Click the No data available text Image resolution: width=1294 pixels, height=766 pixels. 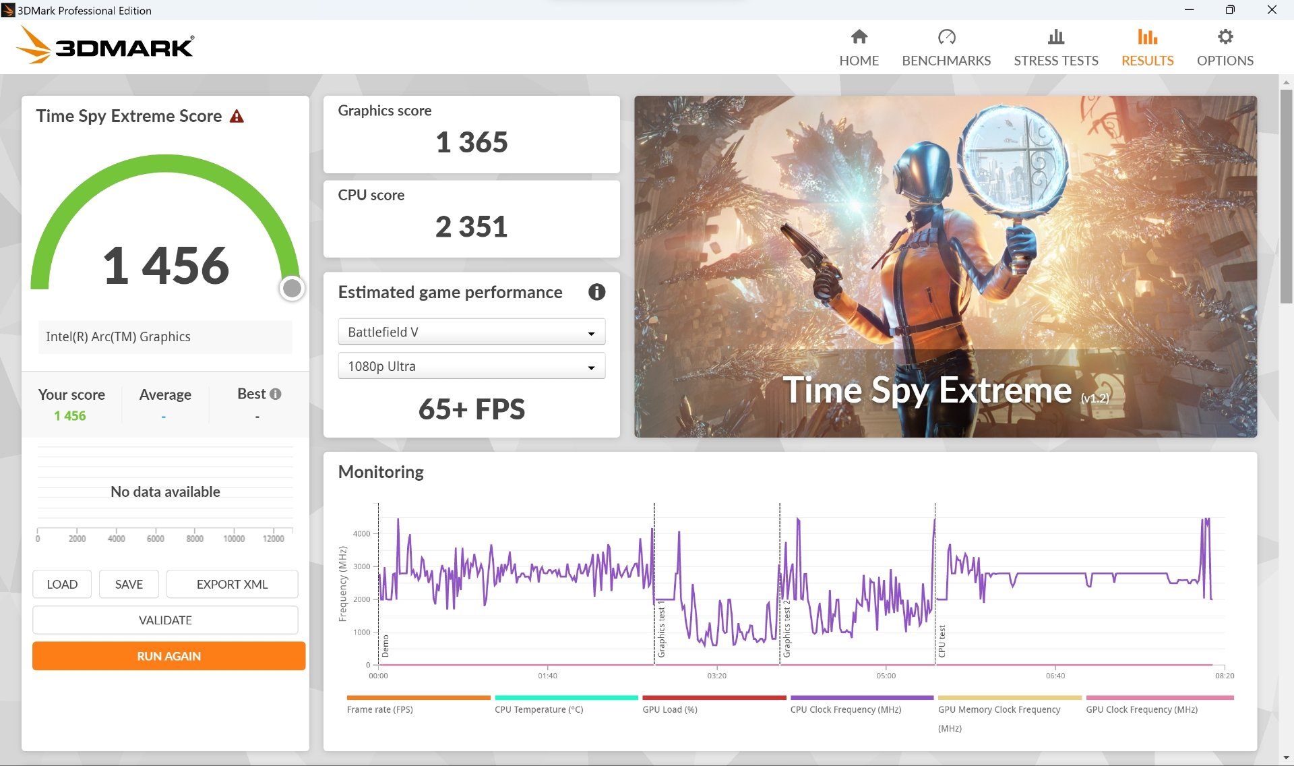pos(165,492)
